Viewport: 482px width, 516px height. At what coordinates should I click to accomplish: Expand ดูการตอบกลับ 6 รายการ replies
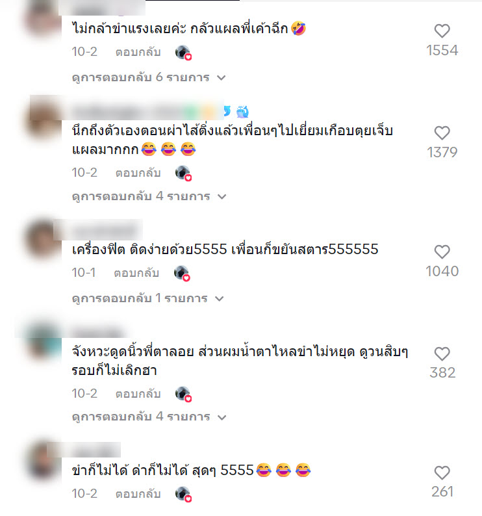pos(149,77)
